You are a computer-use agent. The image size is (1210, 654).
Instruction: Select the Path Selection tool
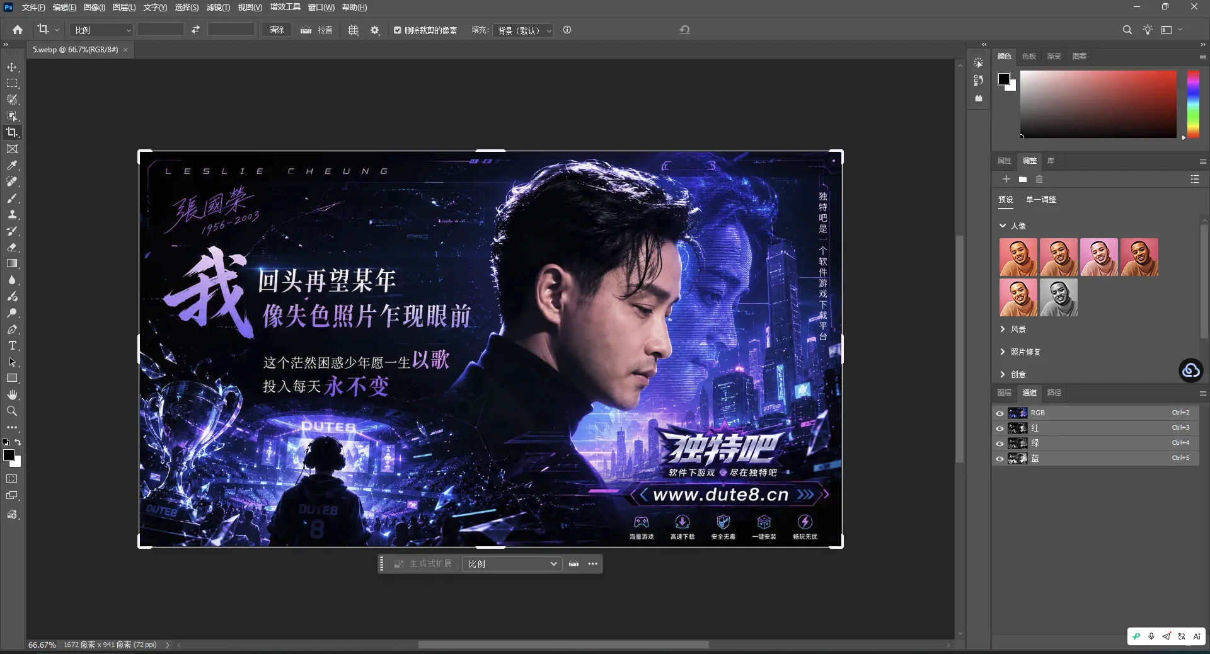click(12, 362)
